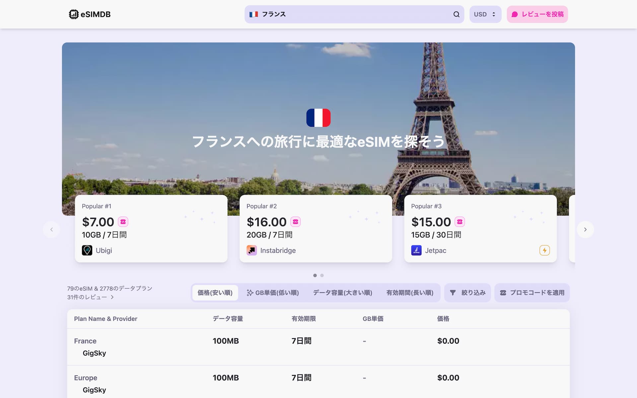This screenshot has width=637, height=398.
Task: Go to previous popular plans slide
Action: 51,230
